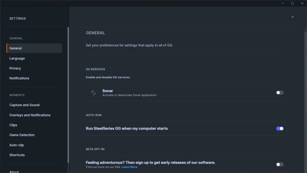The width and height of the screenshot is (307, 173).
Task: Click the sidebar vertical scrollbar
Action: [x=68, y=95]
